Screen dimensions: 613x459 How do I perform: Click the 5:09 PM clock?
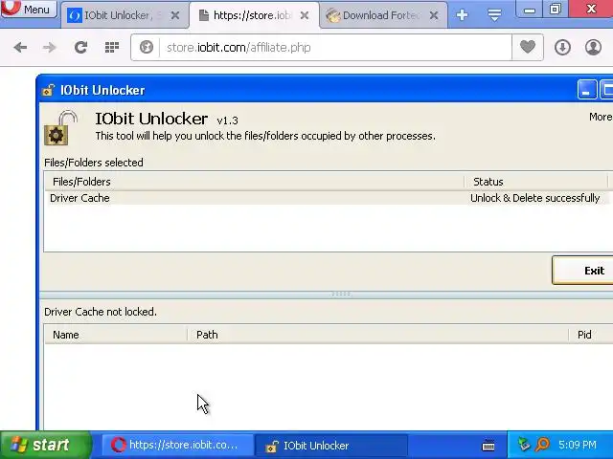coord(578,445)
